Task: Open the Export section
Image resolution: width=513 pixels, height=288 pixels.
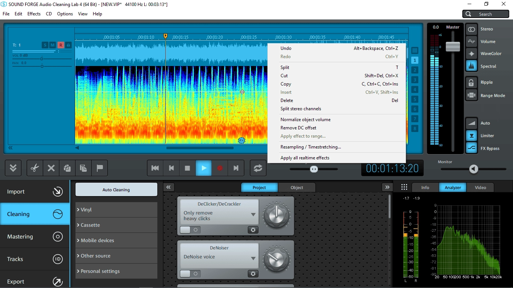Action: coord(35,280)
